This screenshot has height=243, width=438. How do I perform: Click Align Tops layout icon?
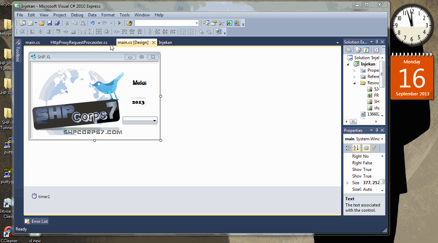(x=58, y=32)
